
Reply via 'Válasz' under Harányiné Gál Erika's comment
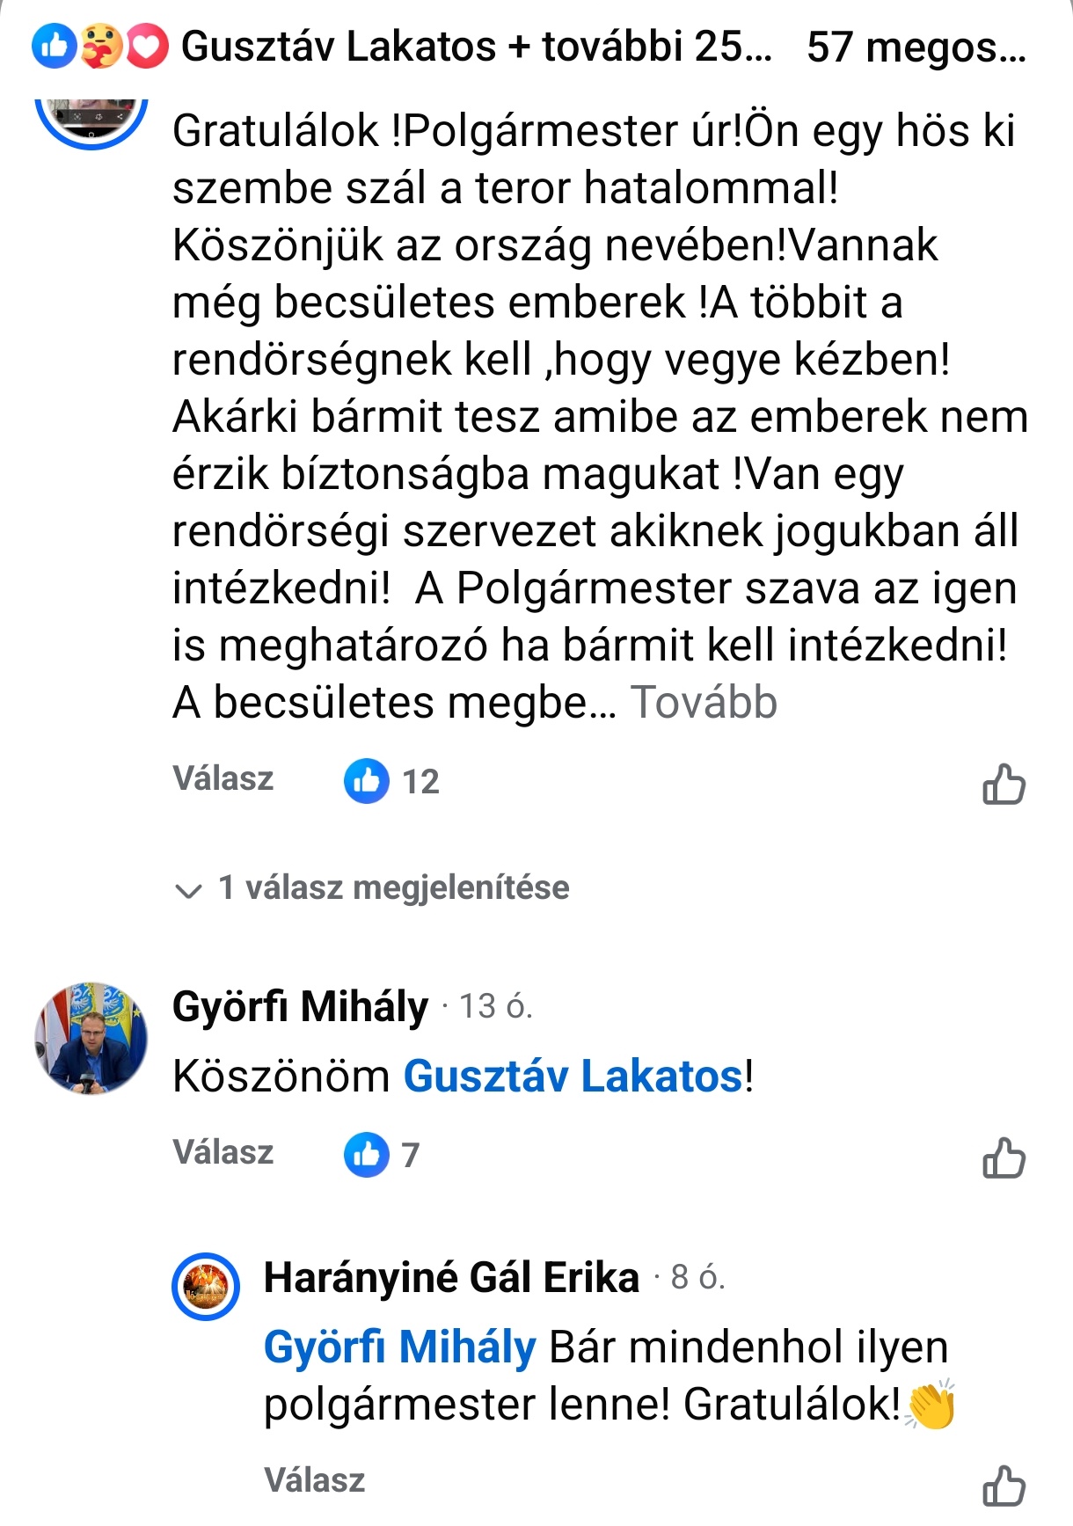[315, 1480]
